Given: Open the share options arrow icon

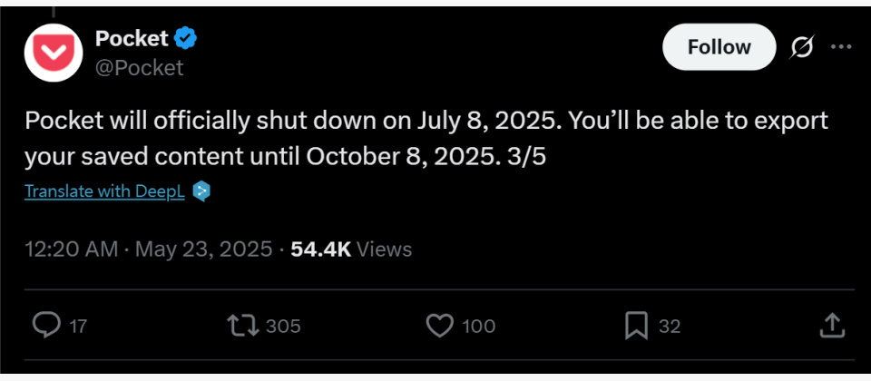Looking at the screenshot, I should coord(832,326).
